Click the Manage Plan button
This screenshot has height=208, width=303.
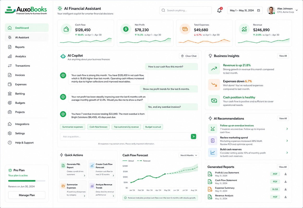pyautogui.click(x=27, y=195)
